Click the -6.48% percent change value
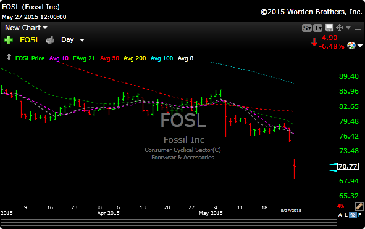The height and width of the screenshot is (229, 365). click(332, 46)
